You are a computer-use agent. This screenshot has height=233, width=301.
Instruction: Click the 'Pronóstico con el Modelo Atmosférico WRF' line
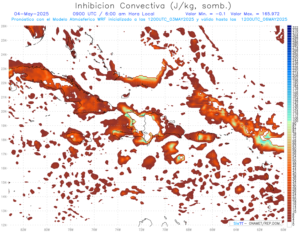[149, 19]
